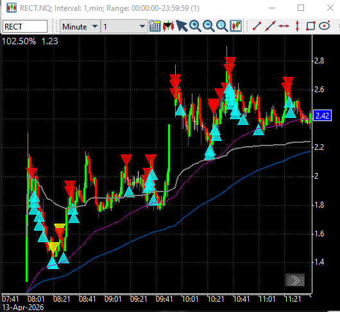This screenshot has height=312, width=340.
Task: Open the interval value dropdown showing 1
Action: (124, 26)
